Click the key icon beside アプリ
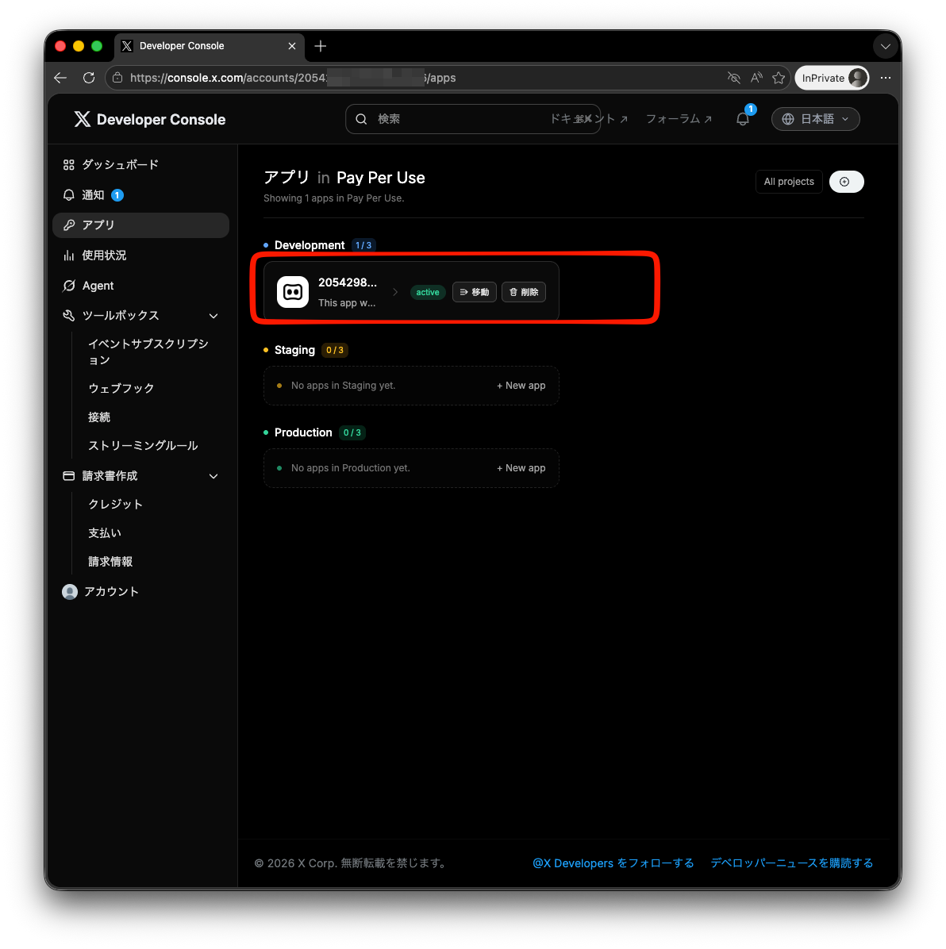 coord(69,225)
